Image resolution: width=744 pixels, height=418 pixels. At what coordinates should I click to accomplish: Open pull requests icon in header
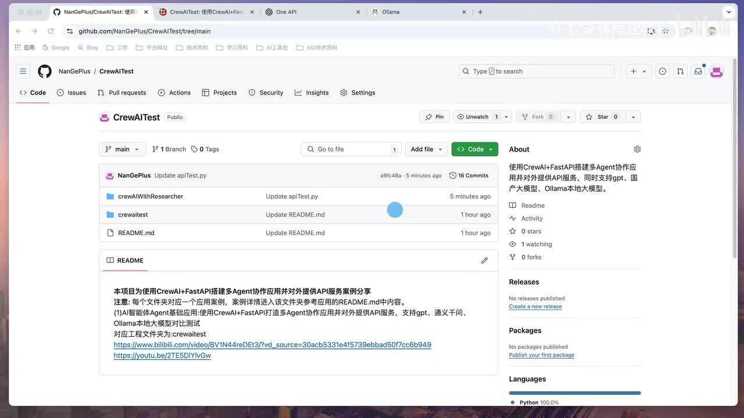pos(680,71)
